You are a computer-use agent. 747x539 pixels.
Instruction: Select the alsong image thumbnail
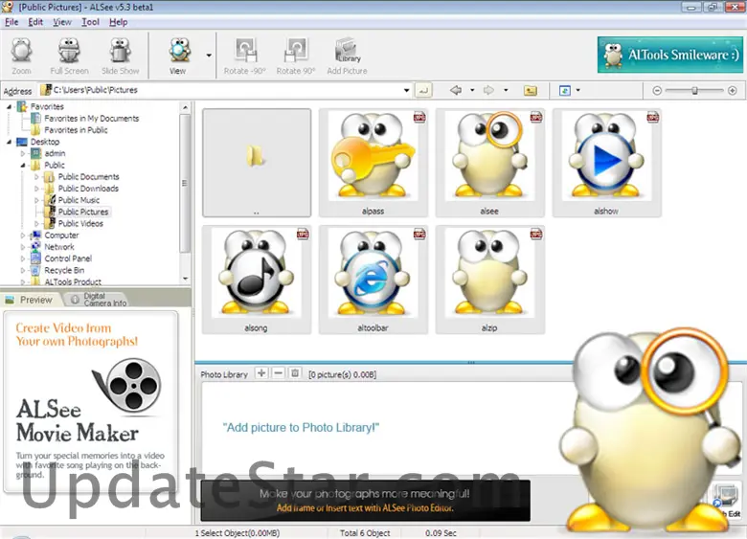[x=256, y=280]
